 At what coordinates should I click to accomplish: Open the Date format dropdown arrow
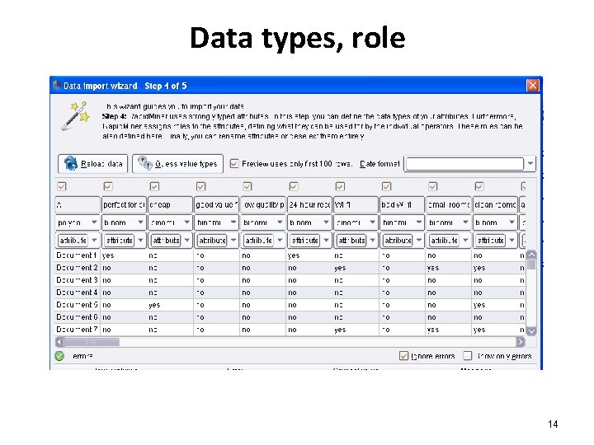coord(530,164)
